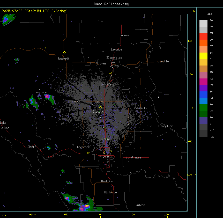The height and width of the screenshot is (218, 223).
Task: Pick the dusty pink 42-45 dBZ swatch
Action: pyautogui.click(x=203, y=75)
